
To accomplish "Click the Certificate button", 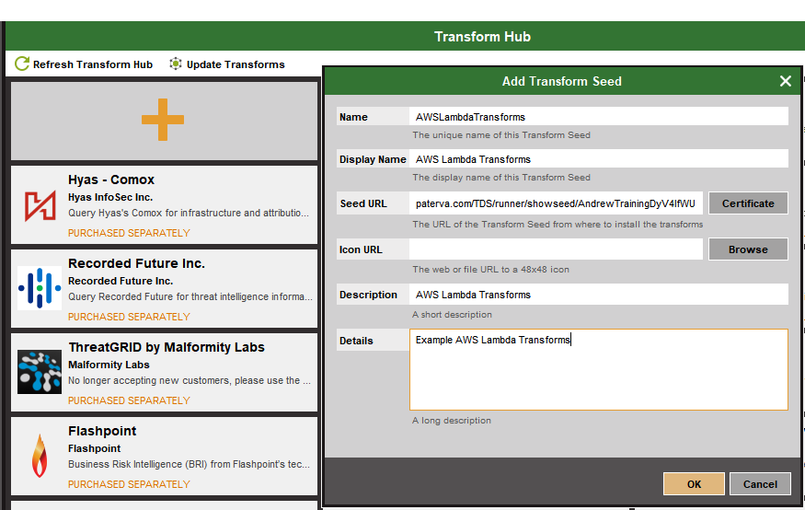I will (748, 203).
